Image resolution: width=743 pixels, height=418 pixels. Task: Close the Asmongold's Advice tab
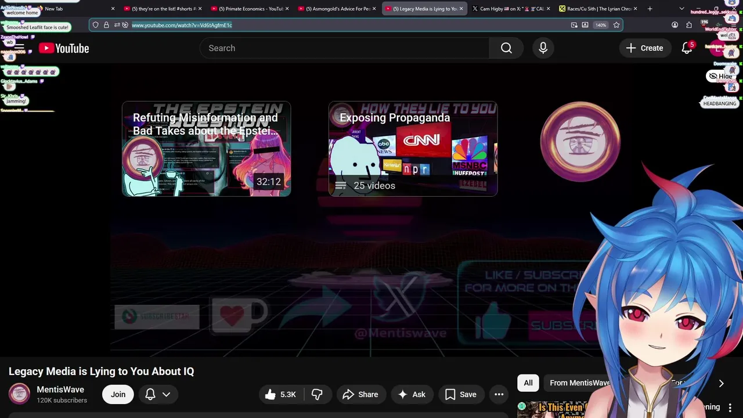[x=374, y=9]
